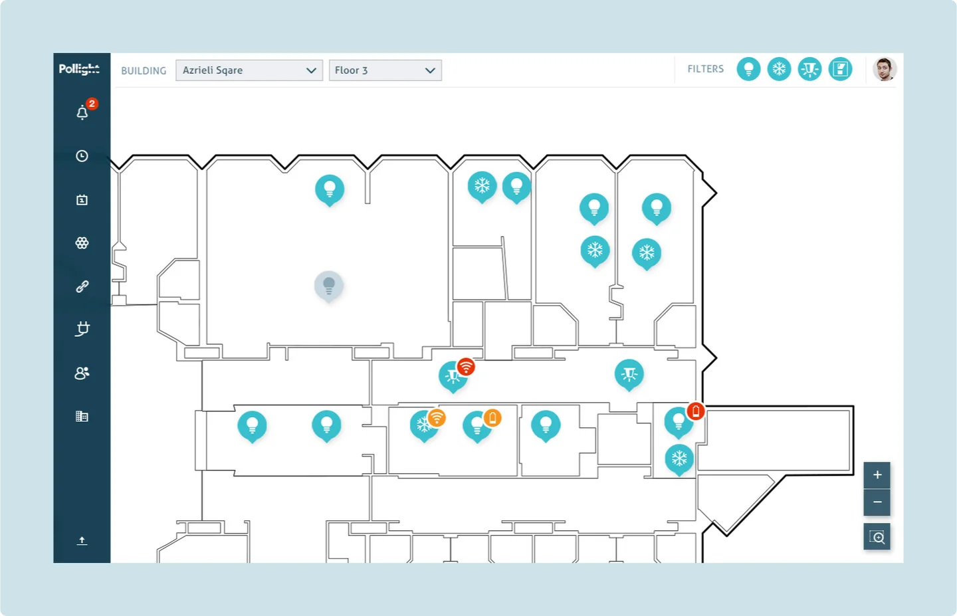The height and width of the screenshot is (616, 957).
Task: Zoom out with the minus button
Action: tap(877, 502)
